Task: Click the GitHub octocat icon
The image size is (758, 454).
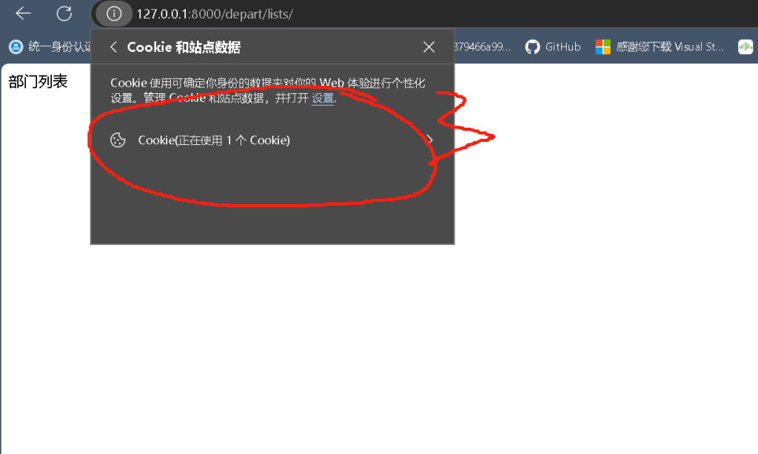Action: point(532,47)
